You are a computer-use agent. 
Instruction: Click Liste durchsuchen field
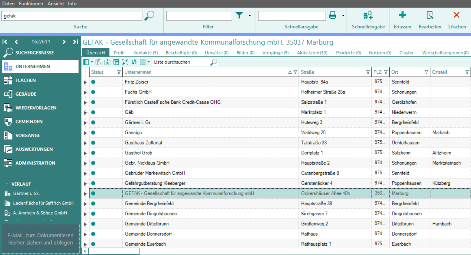coord(181,62)
